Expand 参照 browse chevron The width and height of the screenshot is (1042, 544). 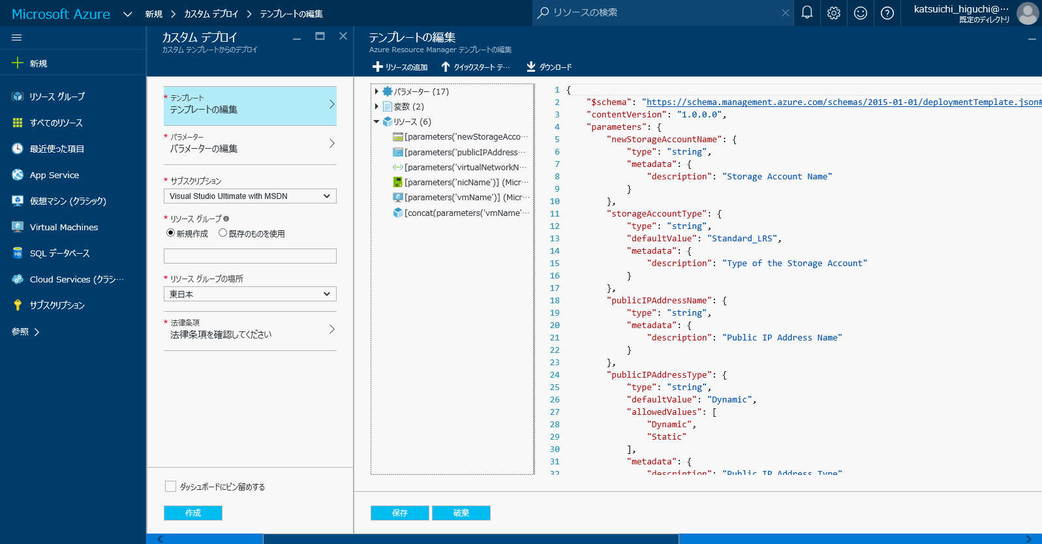click(37, 332)
